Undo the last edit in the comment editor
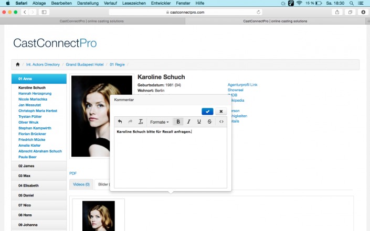This screenshot has width=370, height=231. (120, 122)
